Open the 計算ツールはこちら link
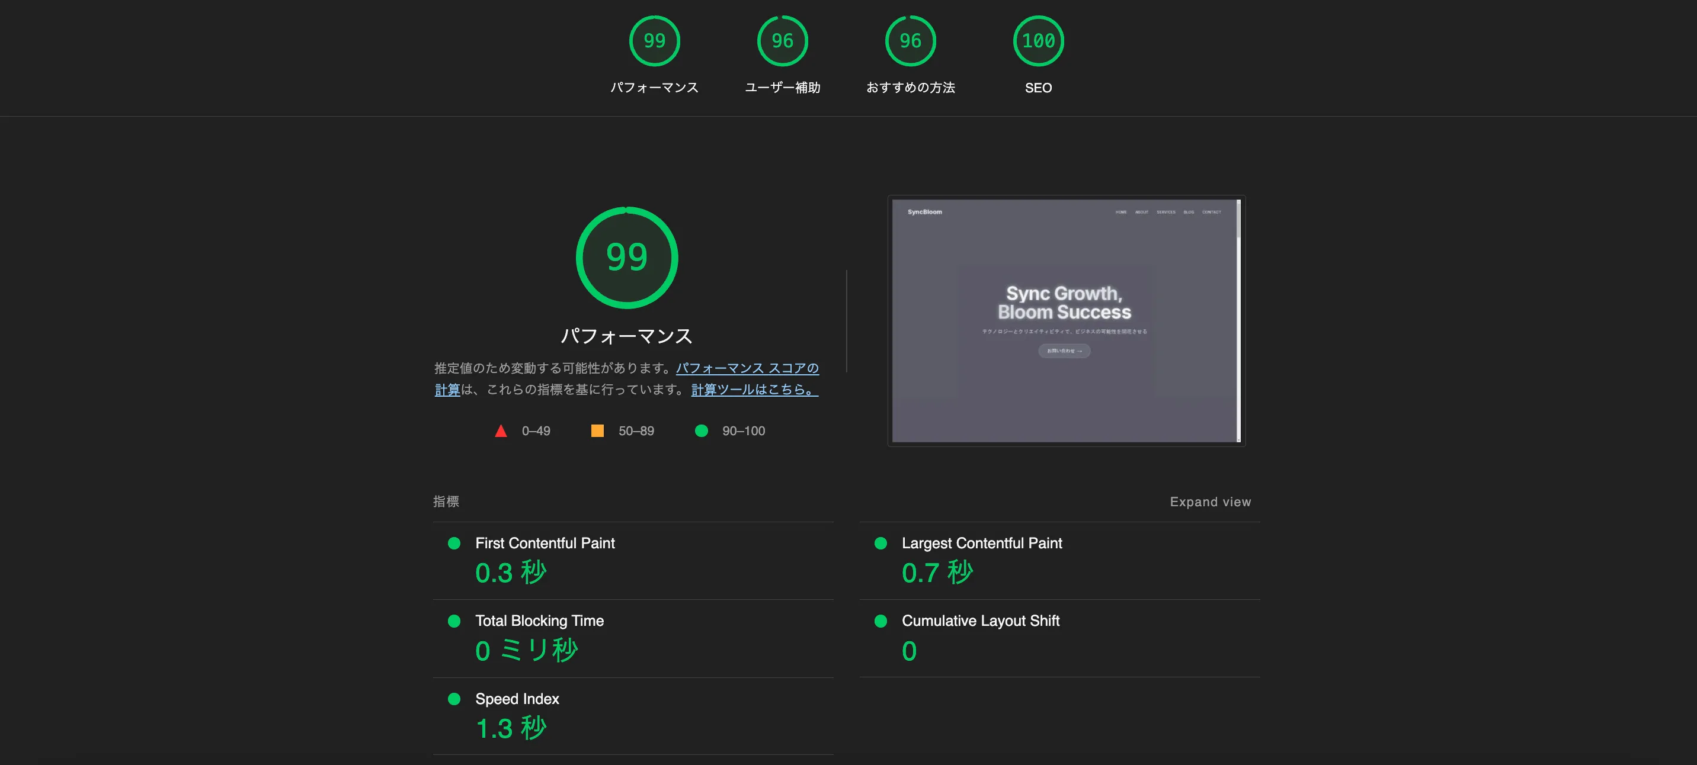Viewport: 1697px width, 765px height. 754,390
